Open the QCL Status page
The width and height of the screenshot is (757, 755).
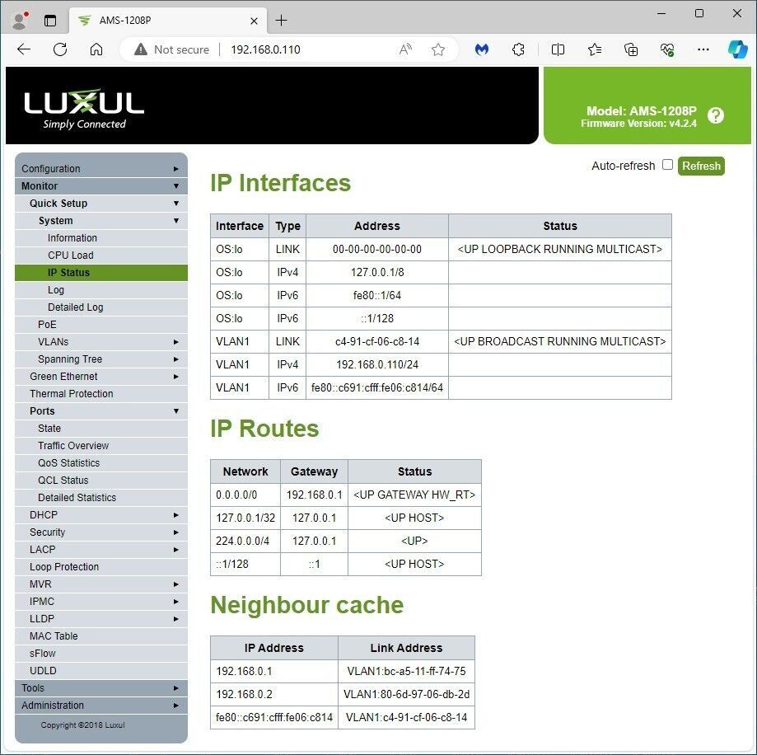[101, 481]
